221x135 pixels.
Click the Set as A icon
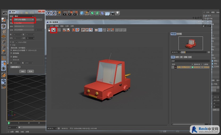tap(108, 30)
